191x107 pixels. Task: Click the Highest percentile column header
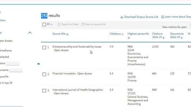[x=138, y=34]
